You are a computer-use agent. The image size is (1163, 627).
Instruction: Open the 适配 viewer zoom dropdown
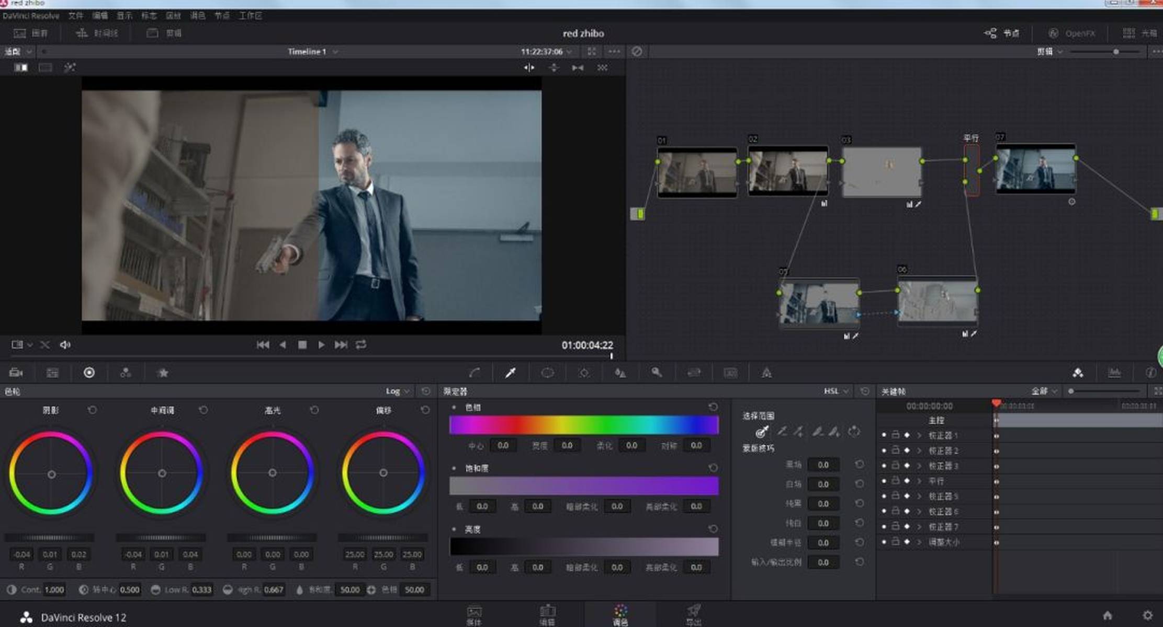pos(18,51)
